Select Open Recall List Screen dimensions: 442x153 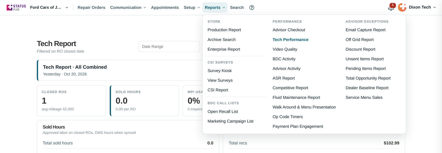click(x=223, y=111)
